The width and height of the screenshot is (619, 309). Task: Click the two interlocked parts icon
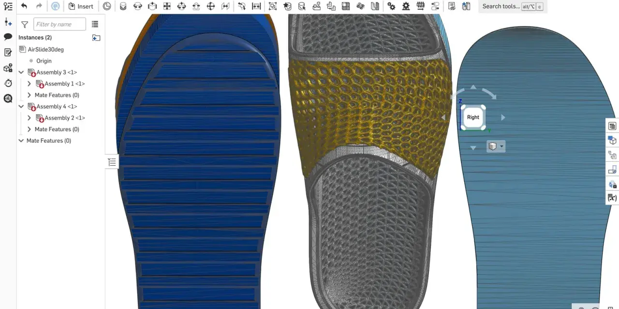331,6
